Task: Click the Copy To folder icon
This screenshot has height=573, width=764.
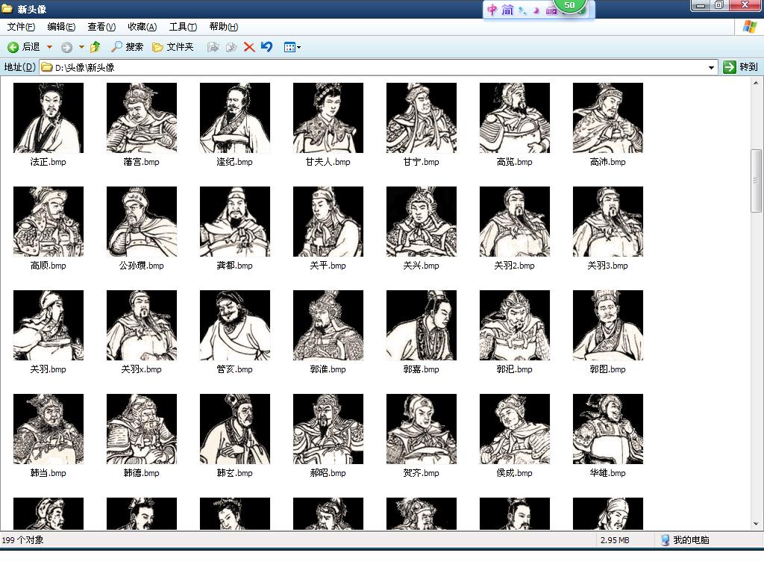Action: pos(231,47)
